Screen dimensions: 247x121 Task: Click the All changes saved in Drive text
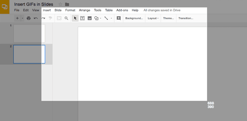162,10
